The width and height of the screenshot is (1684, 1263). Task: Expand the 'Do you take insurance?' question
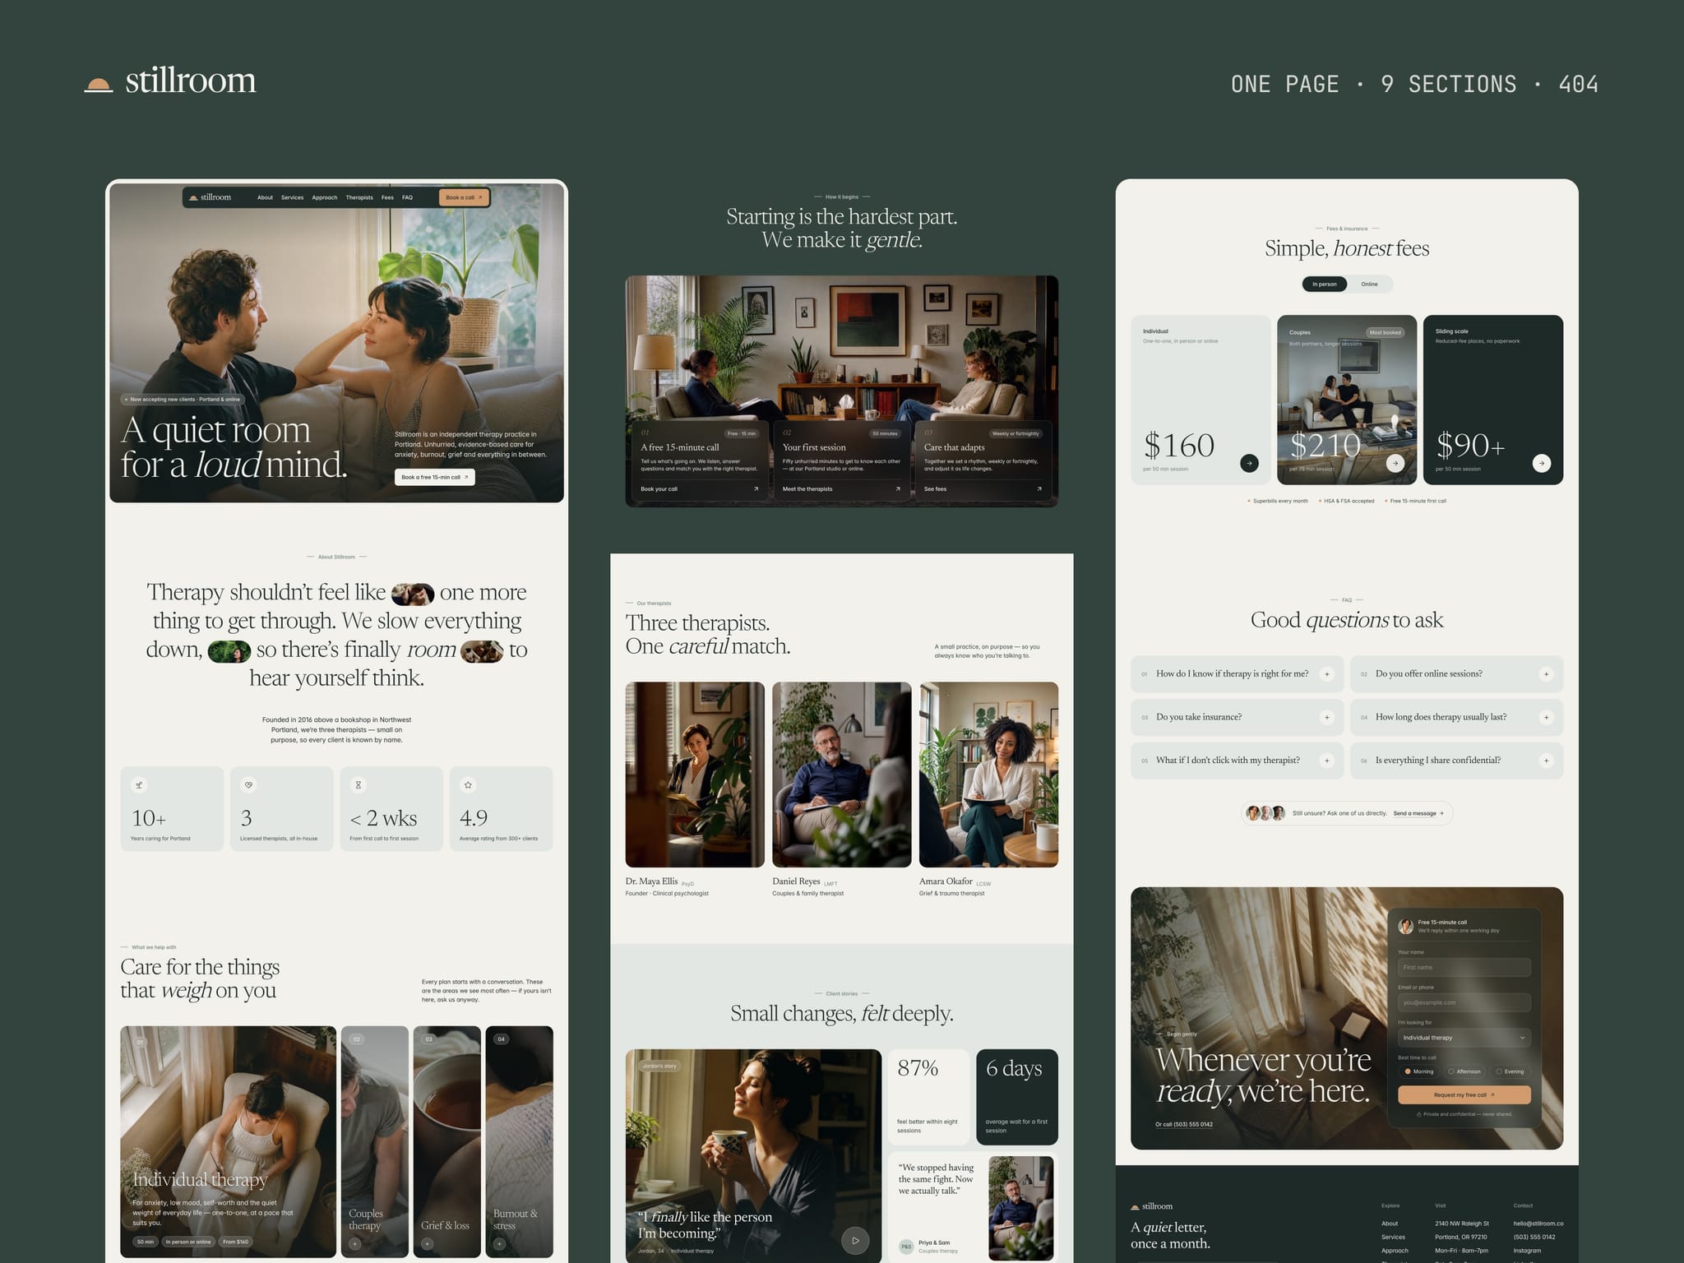click(1237, 717)
